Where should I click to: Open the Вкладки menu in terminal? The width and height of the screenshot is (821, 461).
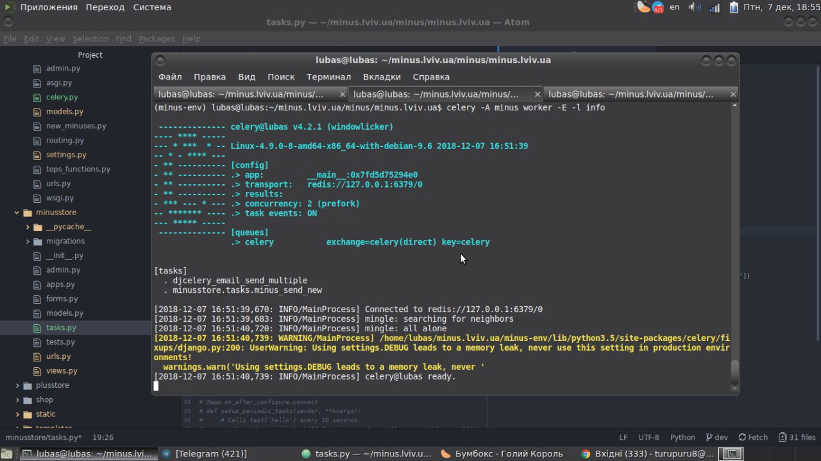[382, 76]
